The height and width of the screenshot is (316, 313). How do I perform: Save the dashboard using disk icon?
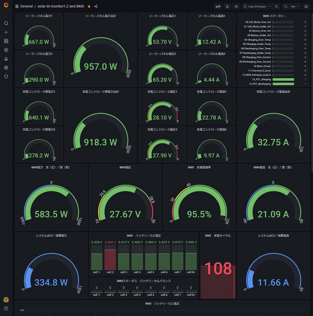[x=227, y=6]
